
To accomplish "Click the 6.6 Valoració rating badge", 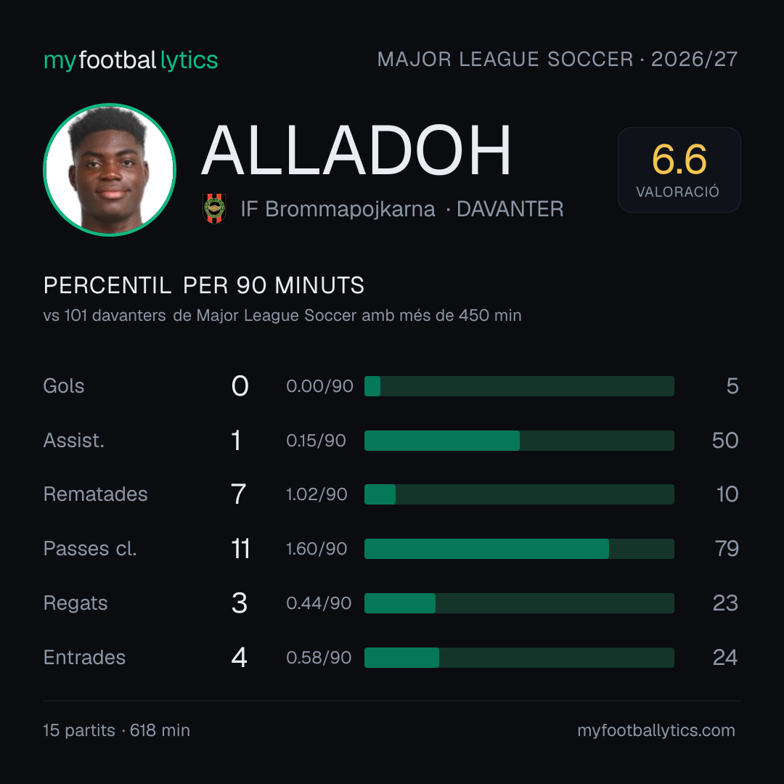I will click(679, 169).
